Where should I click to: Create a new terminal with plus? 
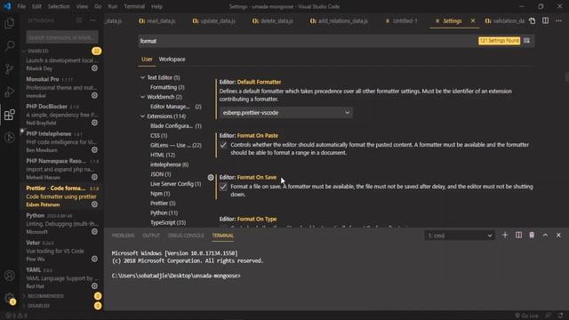[x=505, y=235]
